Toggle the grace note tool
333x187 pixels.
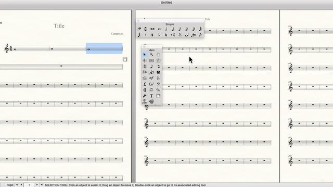click(x=200, y=35)
